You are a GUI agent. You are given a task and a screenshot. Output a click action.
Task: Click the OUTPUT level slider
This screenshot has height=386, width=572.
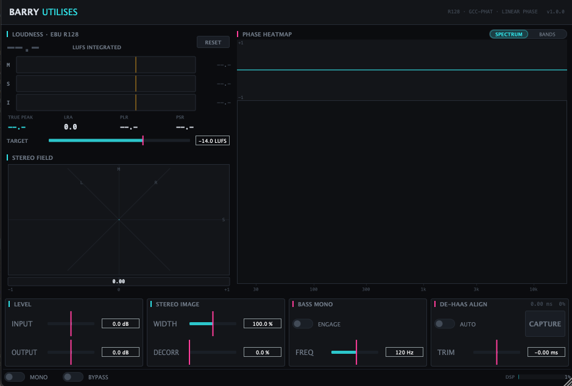point(71,352)
